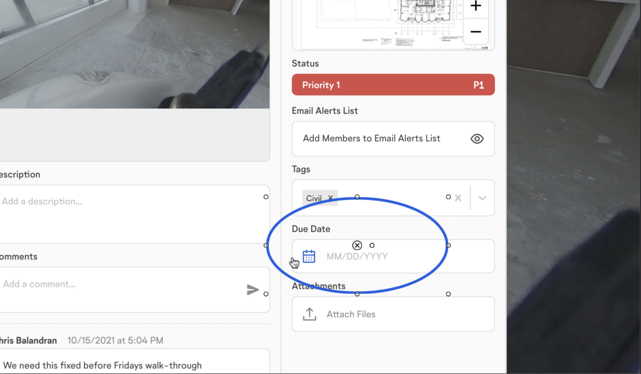
Task: Click the upload icon next to Attach Files
Action: point(309,314)
